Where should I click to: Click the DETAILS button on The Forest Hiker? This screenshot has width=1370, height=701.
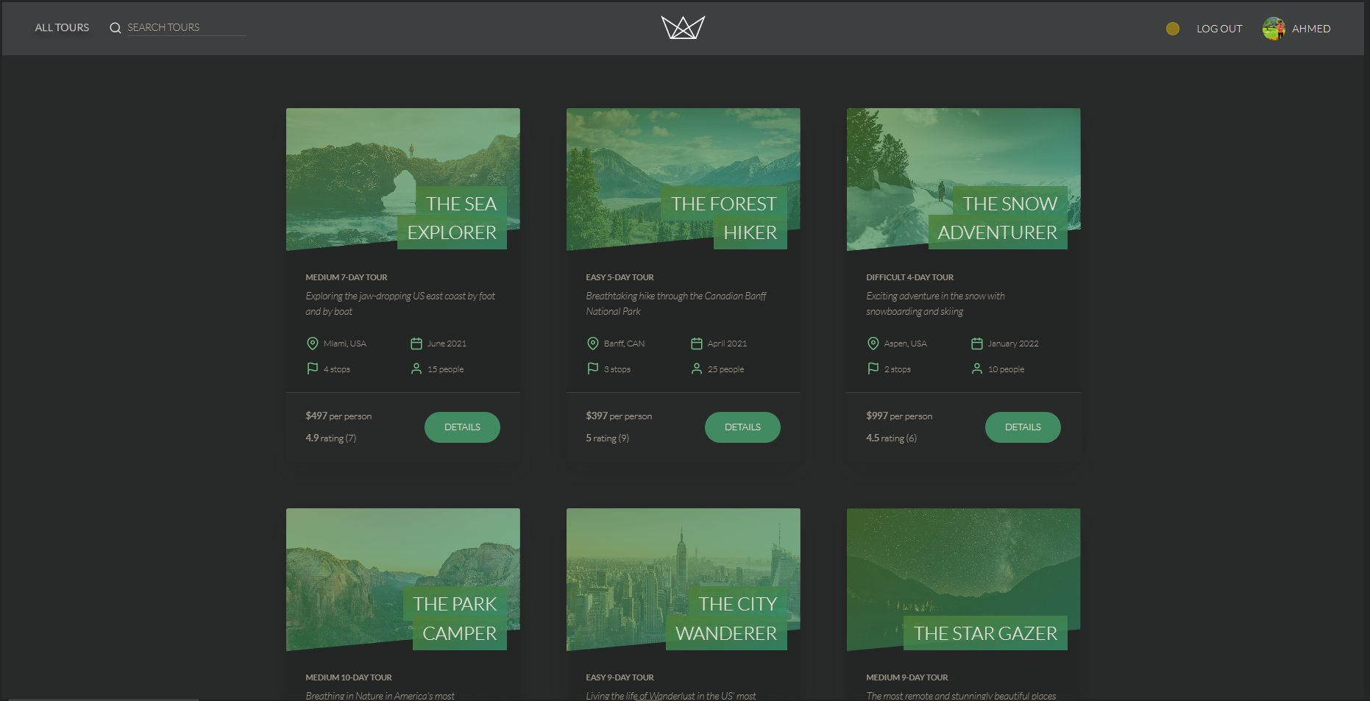pyautogui.click(x=742, y=427)
